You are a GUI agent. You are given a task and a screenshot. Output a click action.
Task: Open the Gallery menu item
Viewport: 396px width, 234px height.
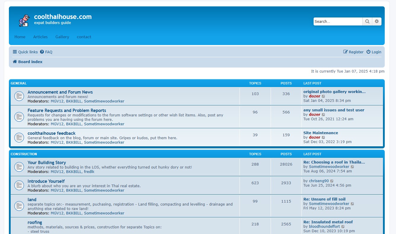(x=62, y=37)
